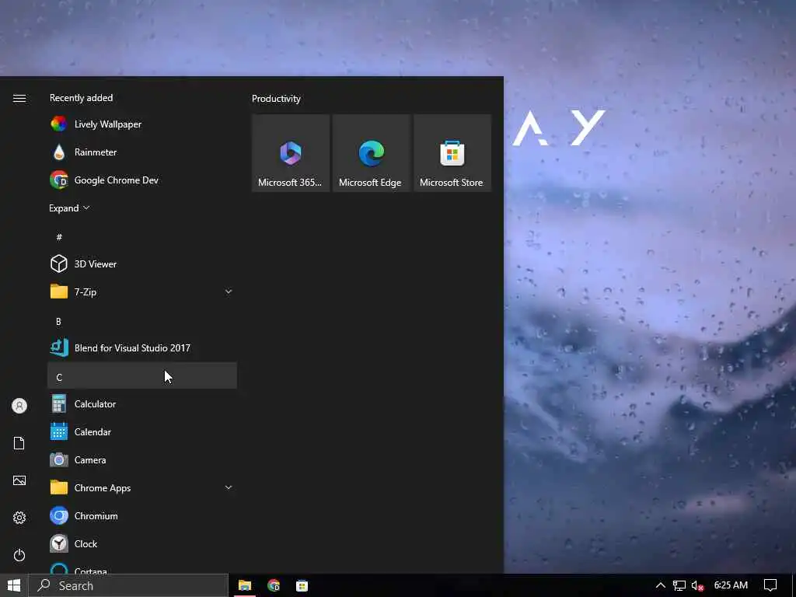The image size is (796, 597).
Task: Open the Calculator app
Action: click(142, 404)
